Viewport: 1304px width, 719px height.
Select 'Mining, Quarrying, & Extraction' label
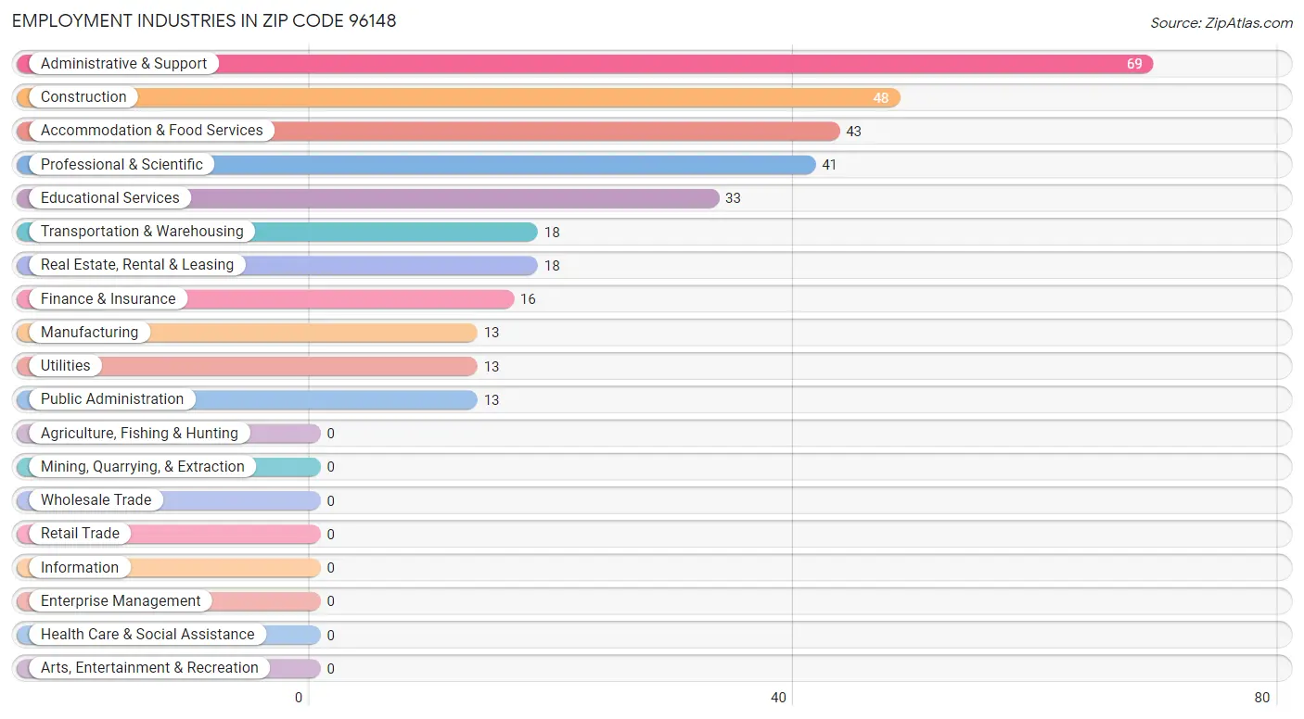[x=143, y=467]
